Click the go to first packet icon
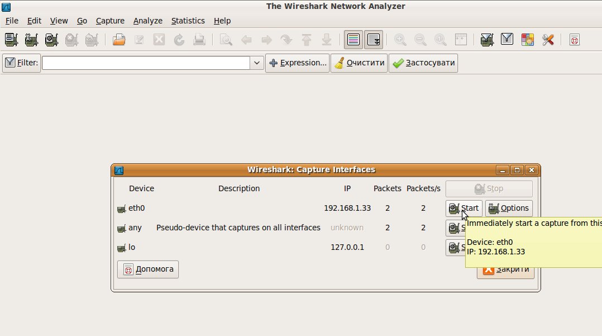The image size is (602, 336). (x=307, y=40)
